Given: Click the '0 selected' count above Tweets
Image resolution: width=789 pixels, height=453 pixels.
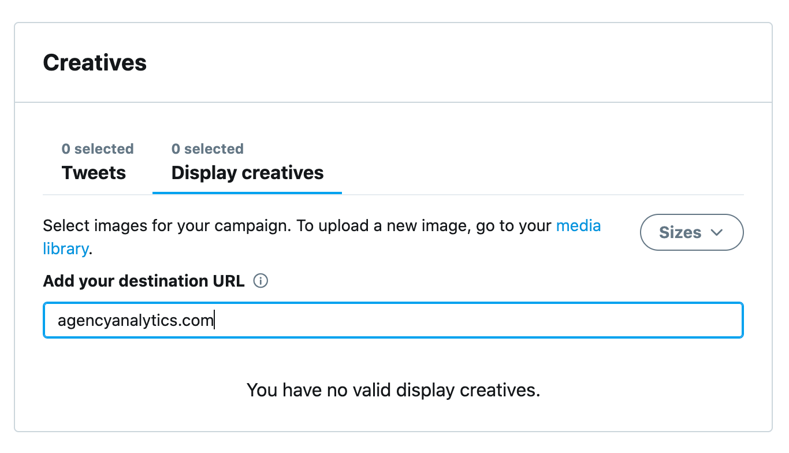Looking at the screenshot, I should [x=98, y=149].
